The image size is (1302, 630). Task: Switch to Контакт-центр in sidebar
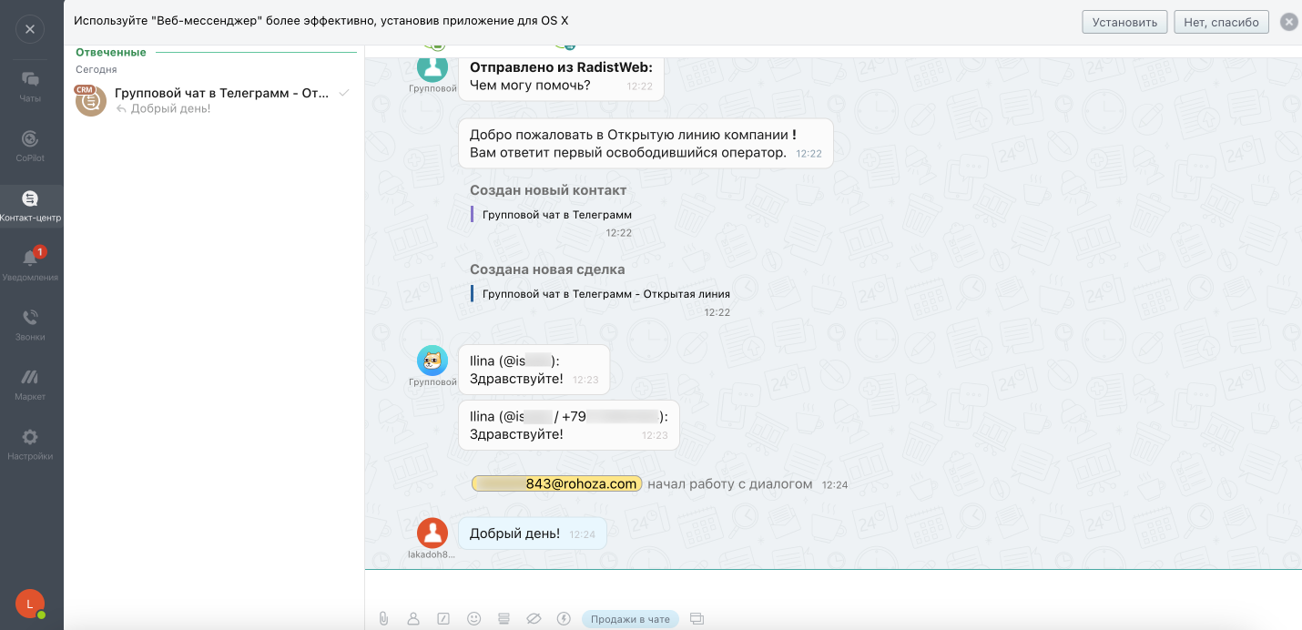click(x=30, y=206)
